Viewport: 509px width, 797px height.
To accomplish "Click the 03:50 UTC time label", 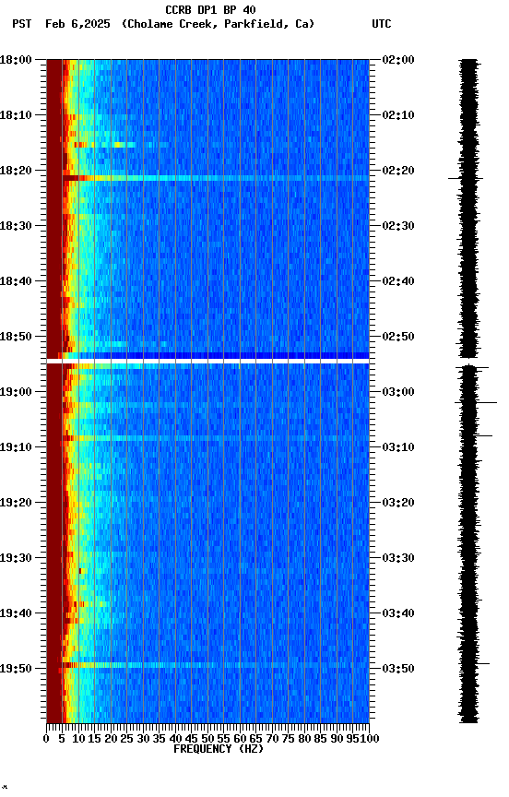I will tap(398, 669).
